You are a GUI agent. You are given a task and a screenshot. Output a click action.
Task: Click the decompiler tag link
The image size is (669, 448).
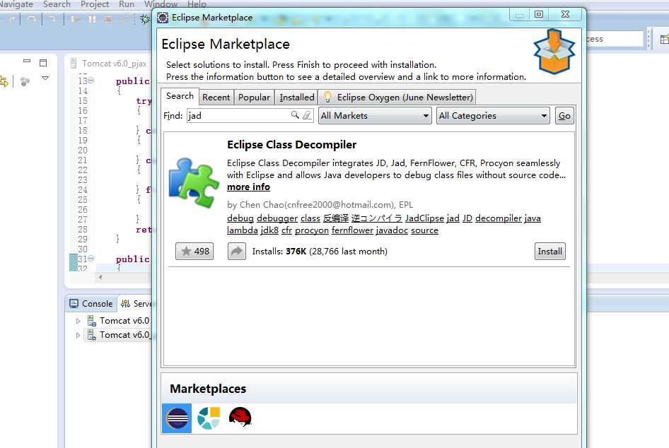(x=499, y=218)
